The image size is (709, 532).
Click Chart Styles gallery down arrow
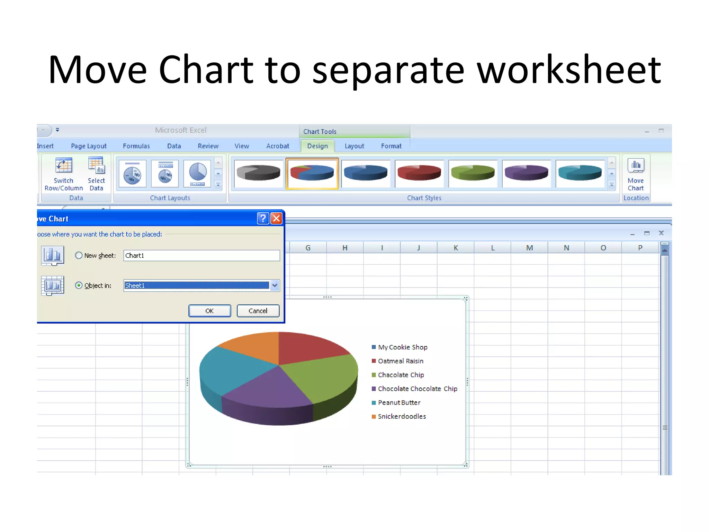pyautogui.click(x=612, y=174)
